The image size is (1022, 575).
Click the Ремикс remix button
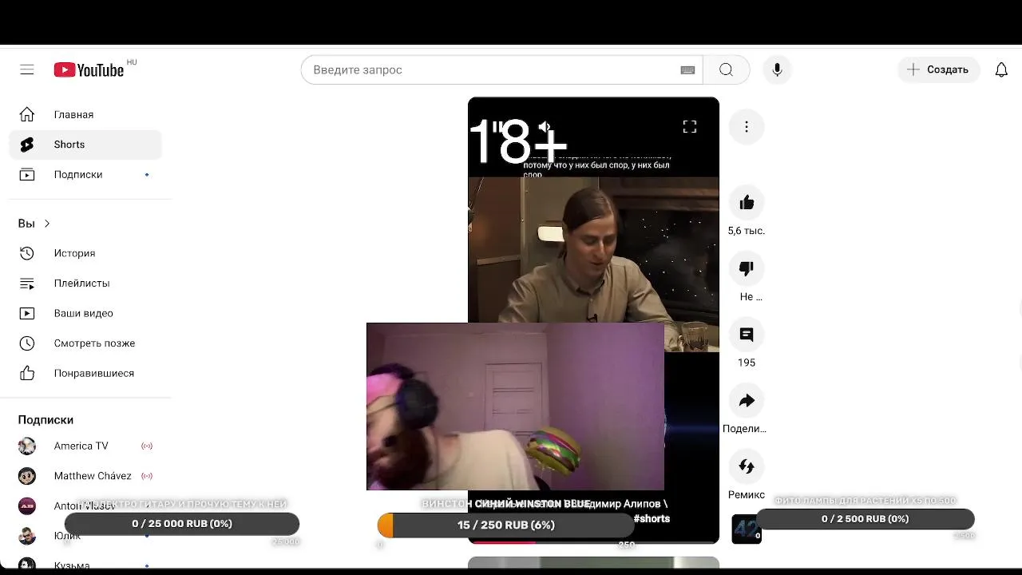point(747,466)
